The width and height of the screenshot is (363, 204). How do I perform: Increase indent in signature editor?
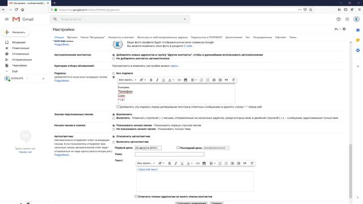pyautogui.click(x=220, y=80)
